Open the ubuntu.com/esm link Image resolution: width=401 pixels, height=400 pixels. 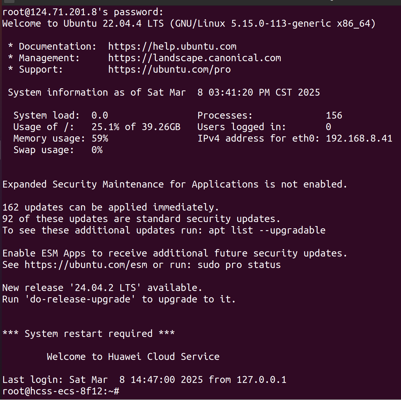[86, 265]
